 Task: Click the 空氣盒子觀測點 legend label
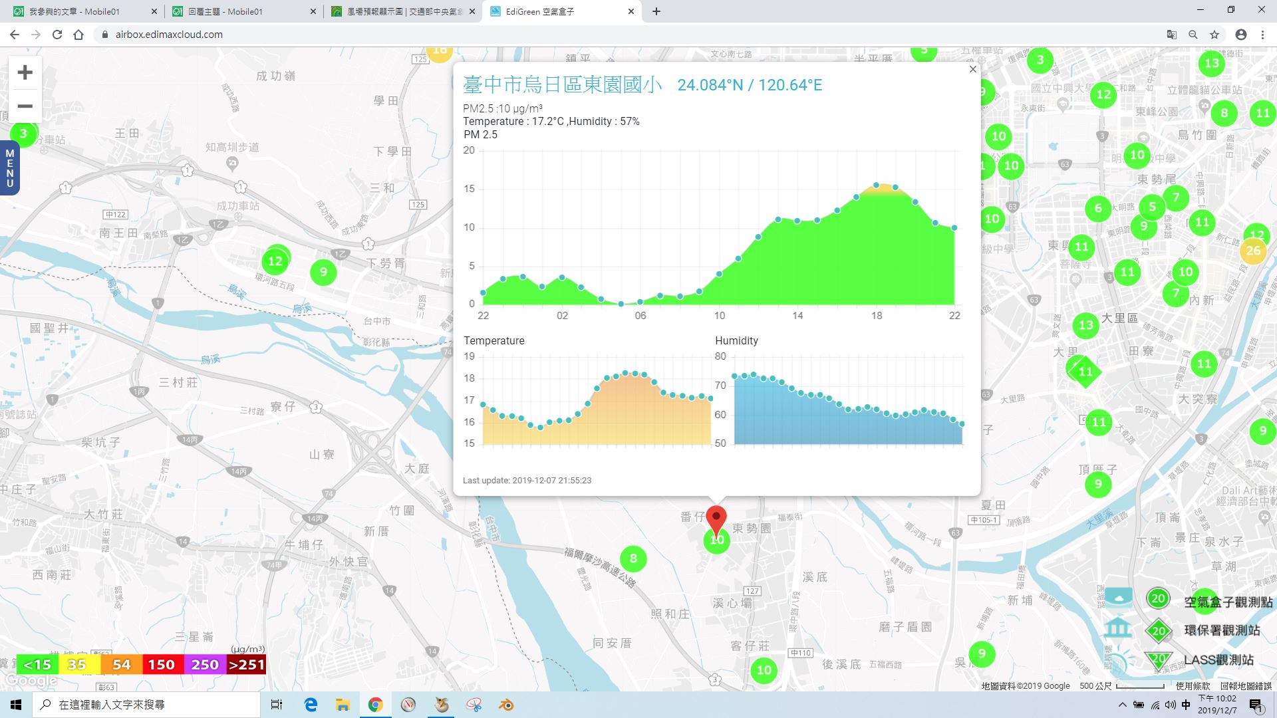[1228, 602]
